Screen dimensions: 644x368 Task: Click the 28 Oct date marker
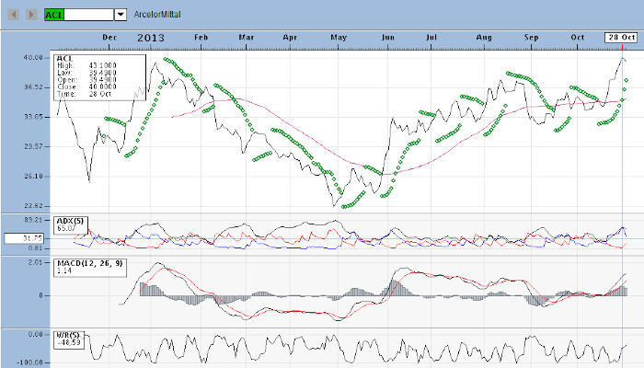point(621,37)
